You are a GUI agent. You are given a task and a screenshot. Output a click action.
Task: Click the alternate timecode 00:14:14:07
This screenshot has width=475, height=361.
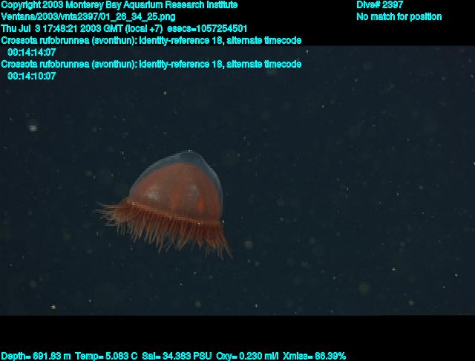[32, 53]
